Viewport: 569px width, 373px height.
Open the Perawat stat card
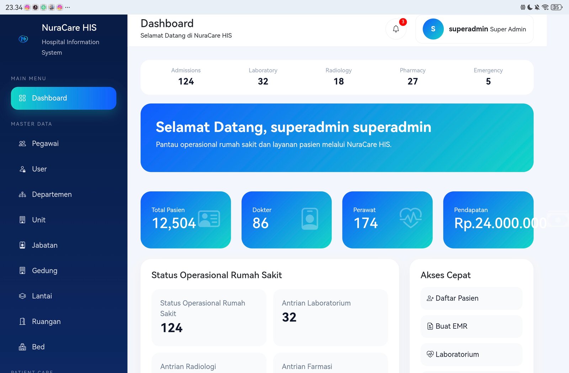click(387, 220)
